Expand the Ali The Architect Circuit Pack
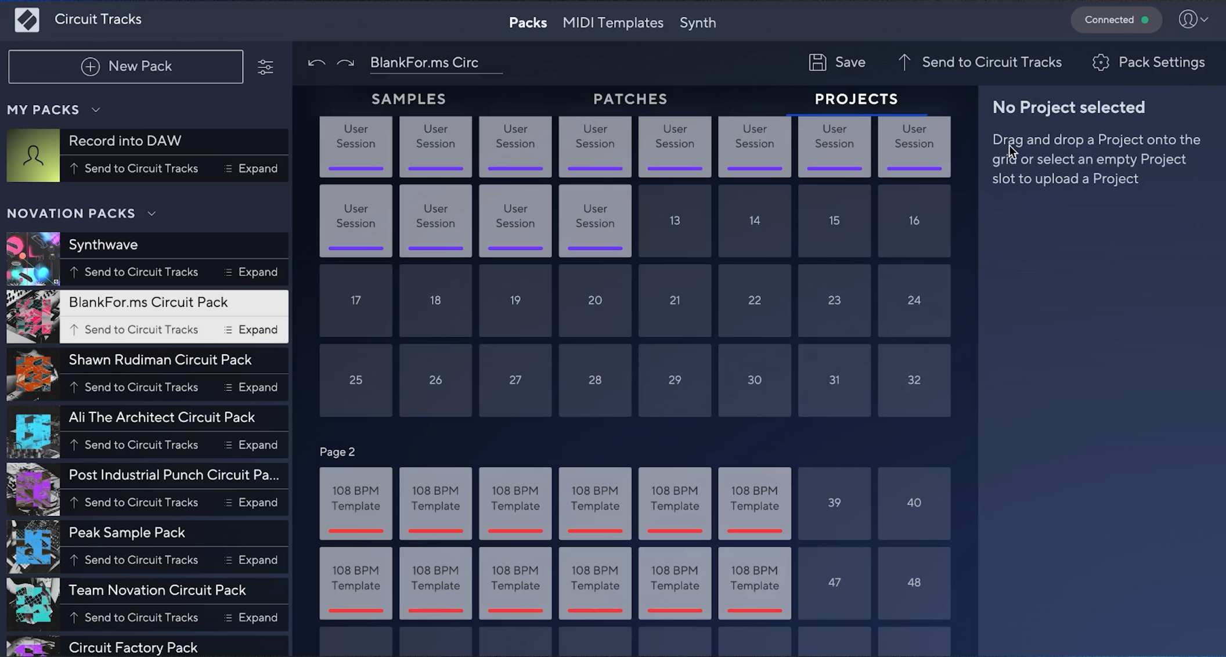 click(251, 445)
